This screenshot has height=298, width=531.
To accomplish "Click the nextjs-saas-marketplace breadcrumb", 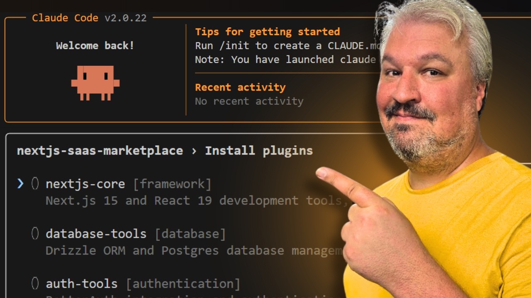I will [100, 151].
